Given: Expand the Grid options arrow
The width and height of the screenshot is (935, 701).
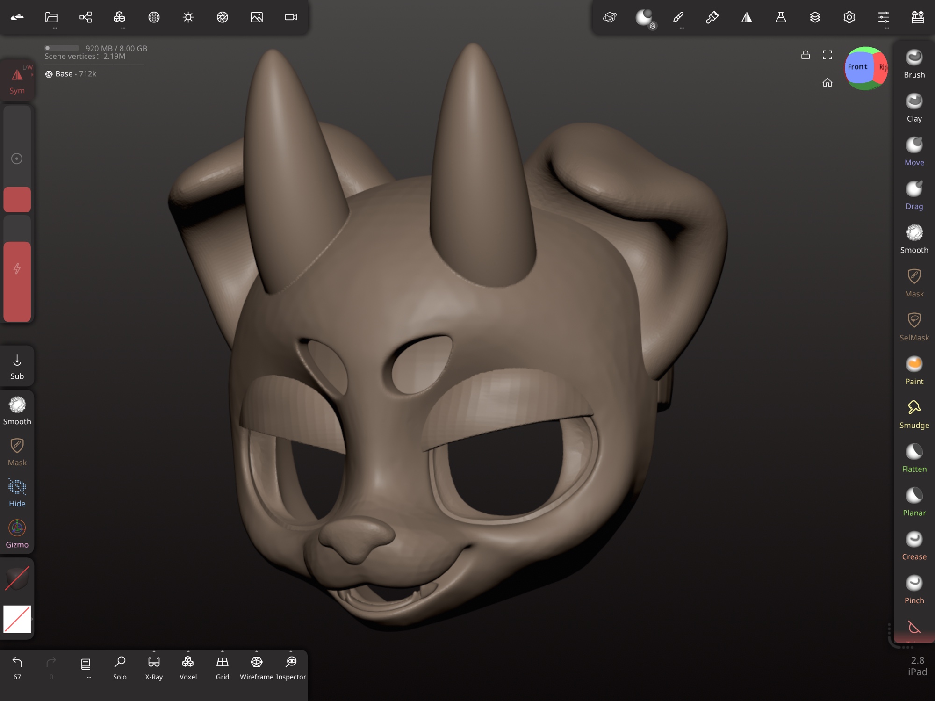Looking at the screenshot, I should pos(222,651).
